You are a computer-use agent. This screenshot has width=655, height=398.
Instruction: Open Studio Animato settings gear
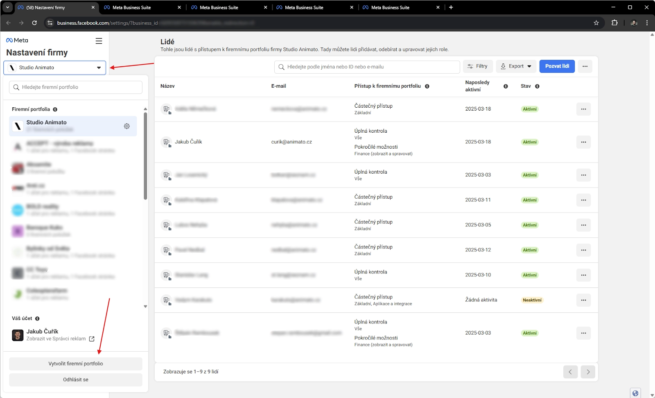coord(127,126)
